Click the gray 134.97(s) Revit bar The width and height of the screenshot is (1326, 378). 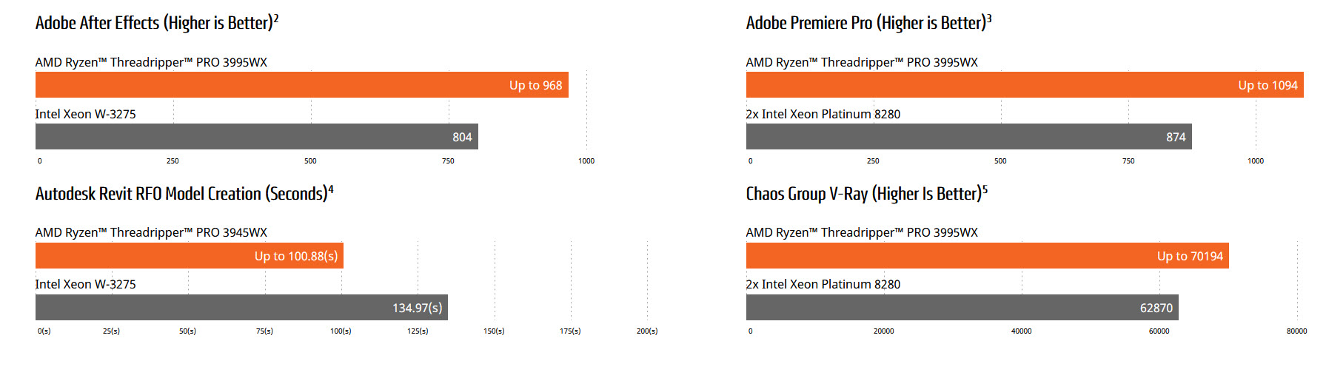click(241, 308)
